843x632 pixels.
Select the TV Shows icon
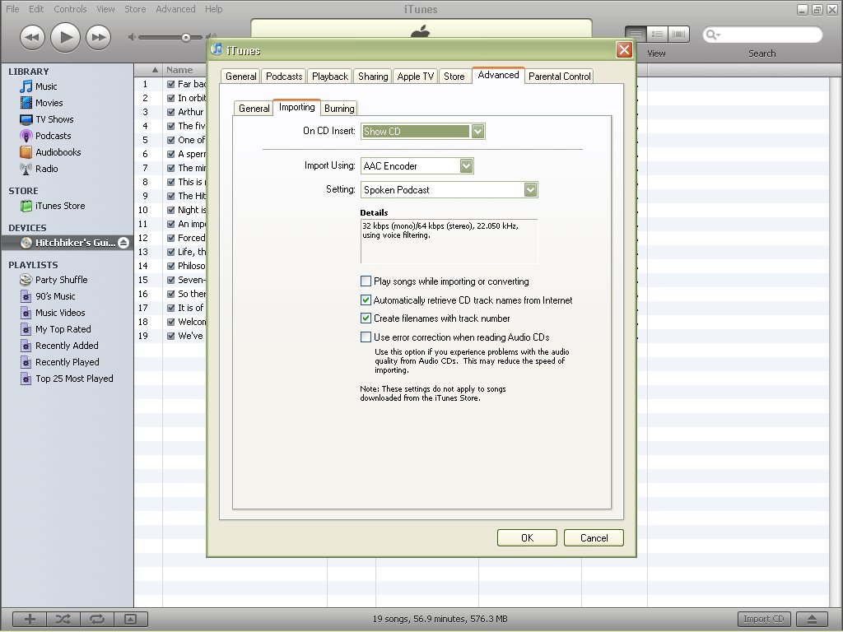pos(26,119)
